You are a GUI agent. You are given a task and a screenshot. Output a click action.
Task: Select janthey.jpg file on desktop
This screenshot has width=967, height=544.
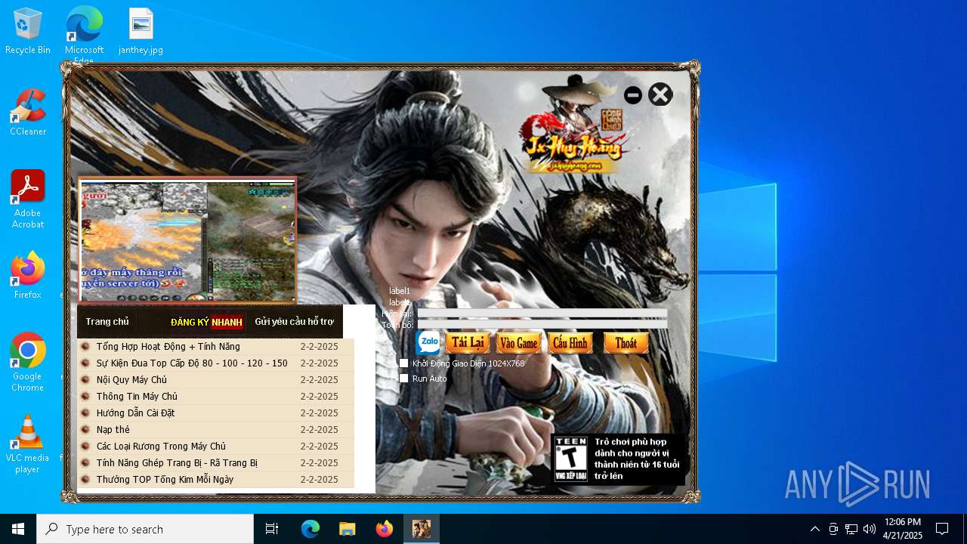(x=141, y=31)
